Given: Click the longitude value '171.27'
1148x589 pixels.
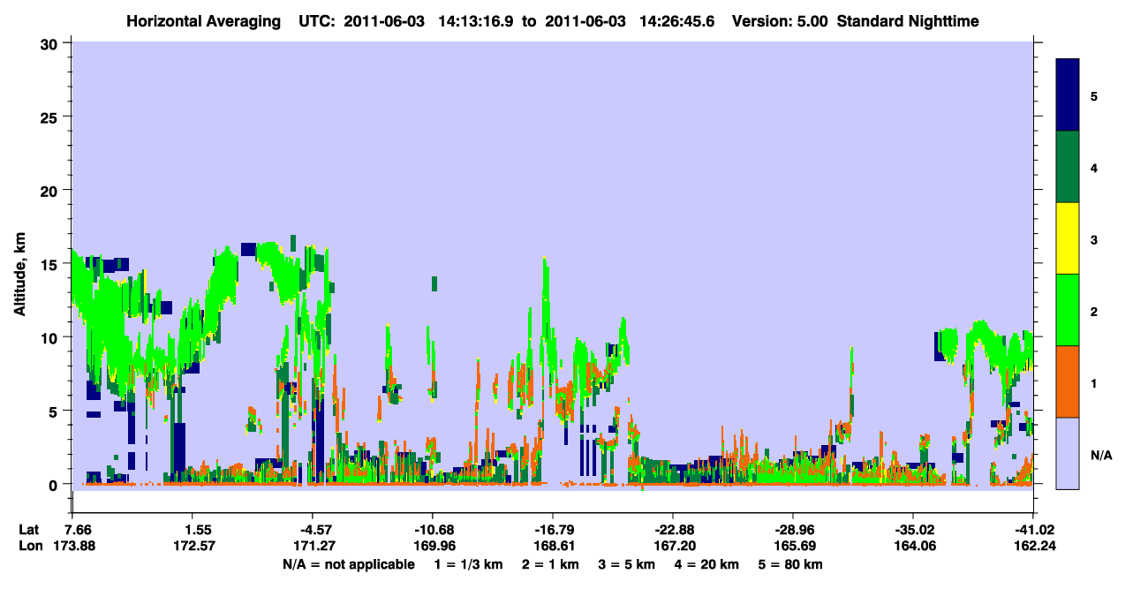Looking at the screenshot, I should coord(313,546).
